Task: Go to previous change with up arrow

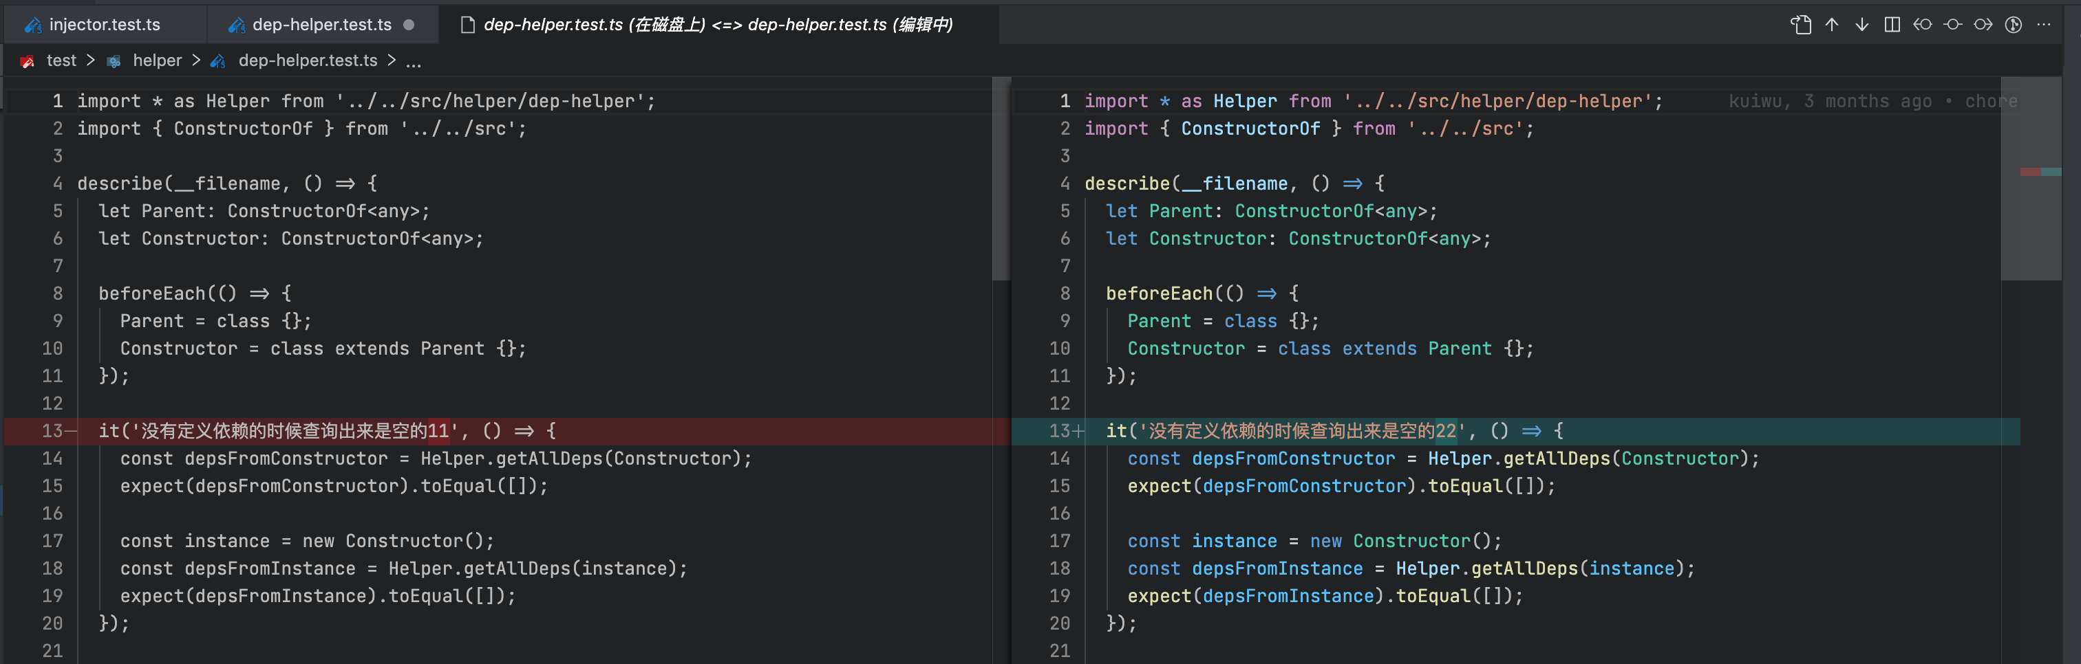Action: point(1831,25)
